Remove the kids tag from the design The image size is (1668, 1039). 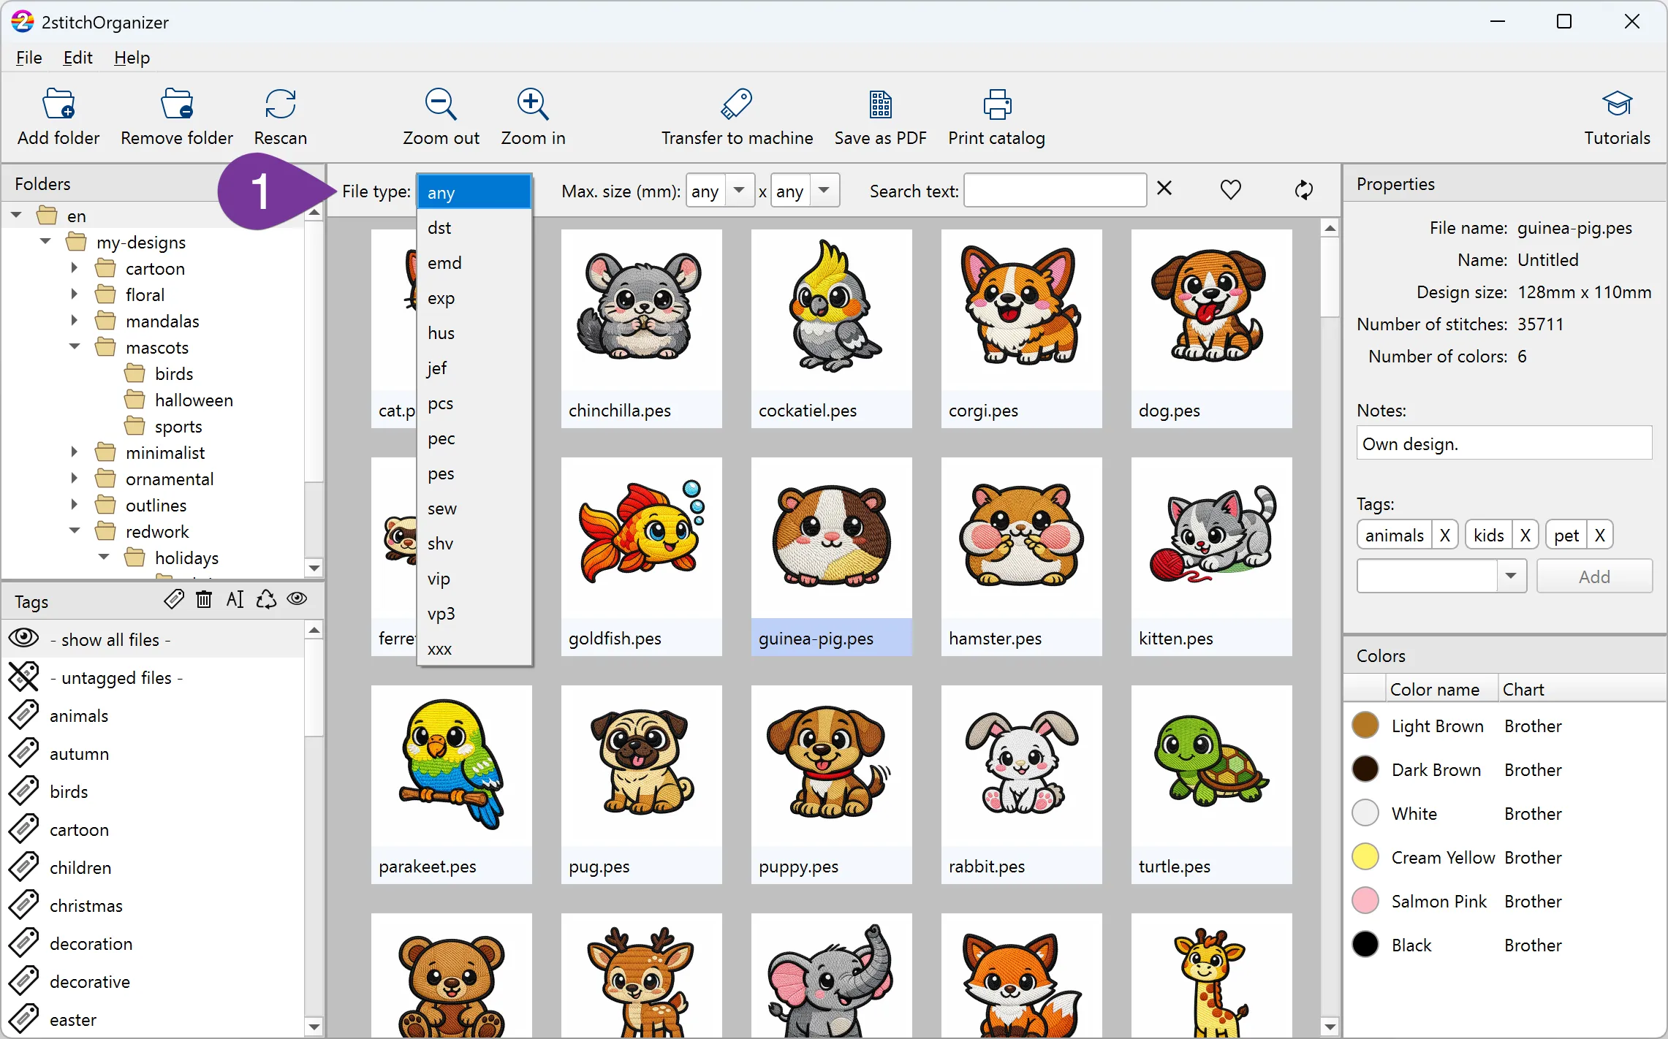coord(1525,536)
